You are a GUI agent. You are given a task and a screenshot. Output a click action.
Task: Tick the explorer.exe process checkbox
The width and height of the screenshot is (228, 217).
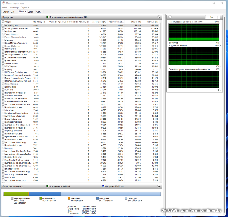(x=3, y=31)
